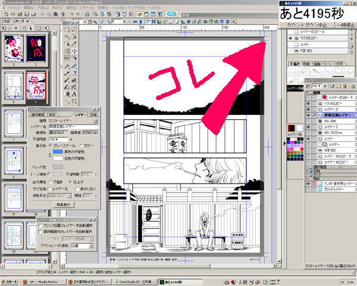Click 簡易表示 button
Viewport: 357px width, 286px height.
click(x=63, y=205)
